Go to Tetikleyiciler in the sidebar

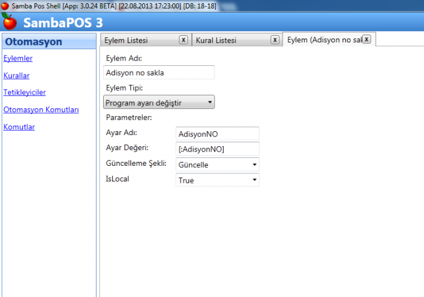point(24,92)
